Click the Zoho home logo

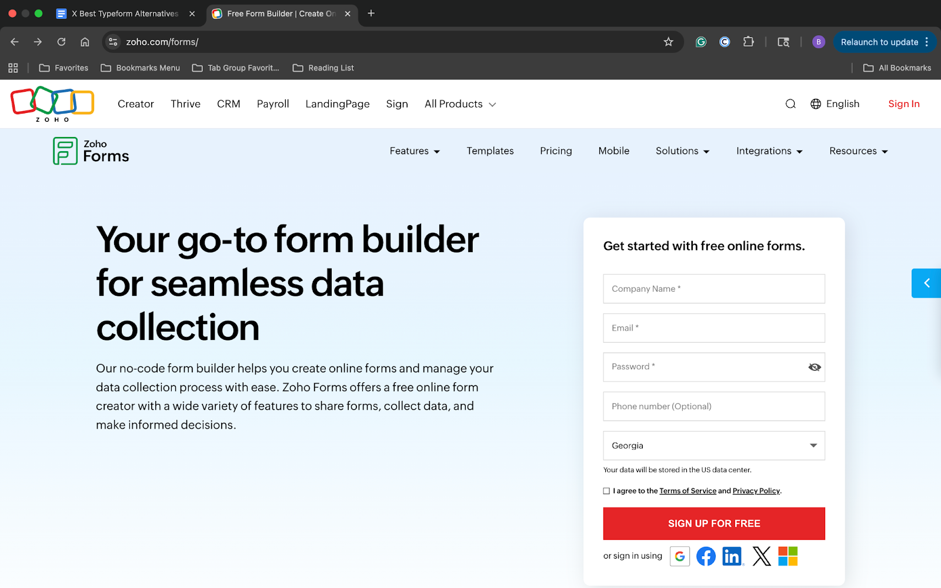pos(52,103)
